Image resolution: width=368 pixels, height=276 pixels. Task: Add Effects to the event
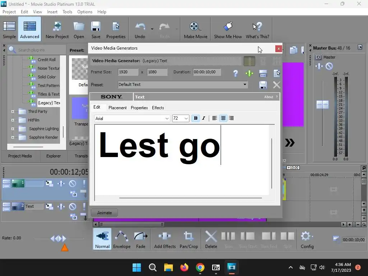(x=165, y=239)
